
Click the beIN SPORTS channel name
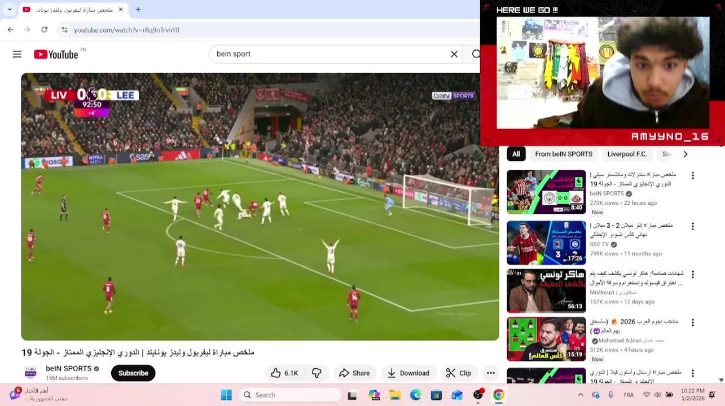pos(68,369)
